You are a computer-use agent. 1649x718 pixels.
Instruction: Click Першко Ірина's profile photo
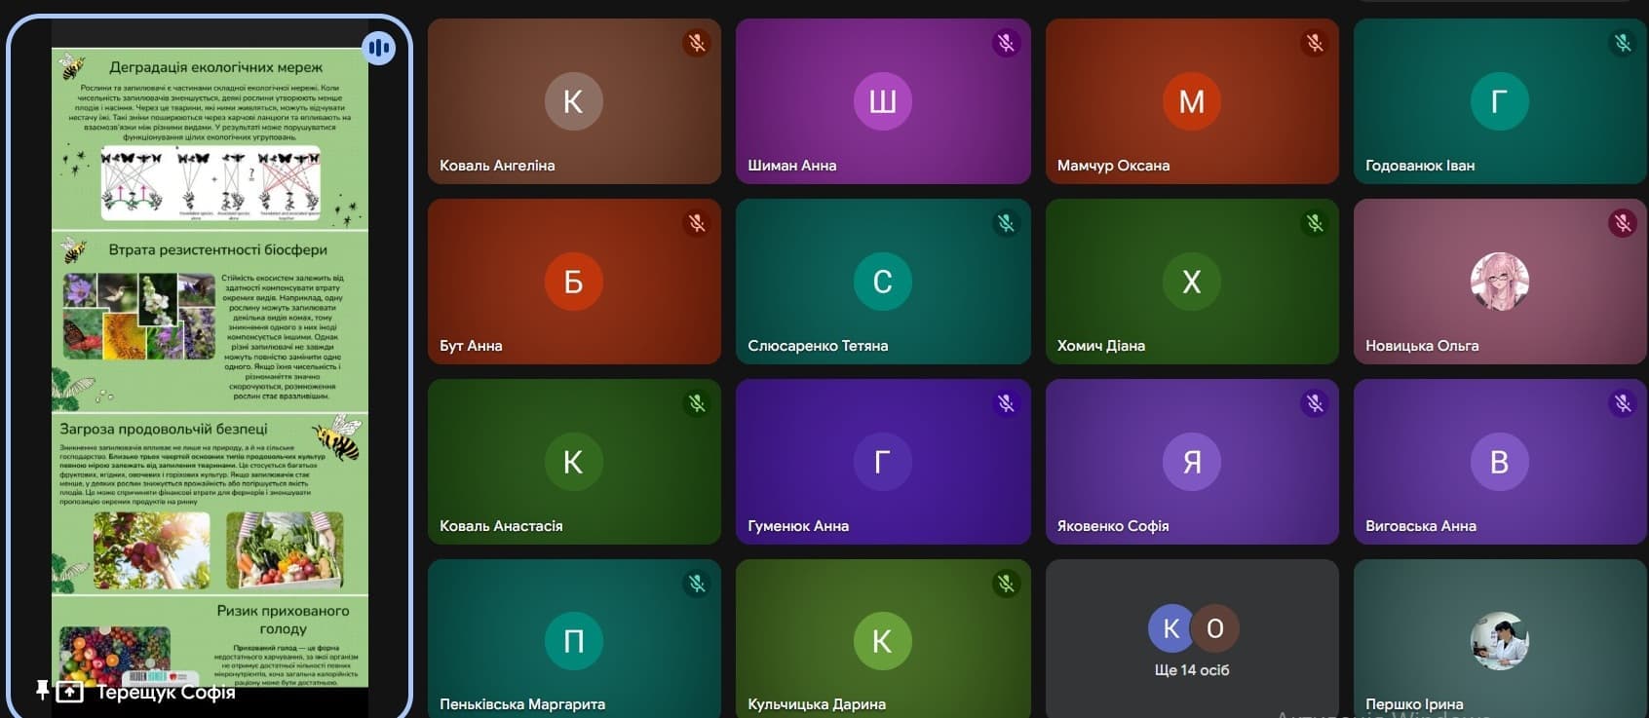click(x=1500, y=641)
